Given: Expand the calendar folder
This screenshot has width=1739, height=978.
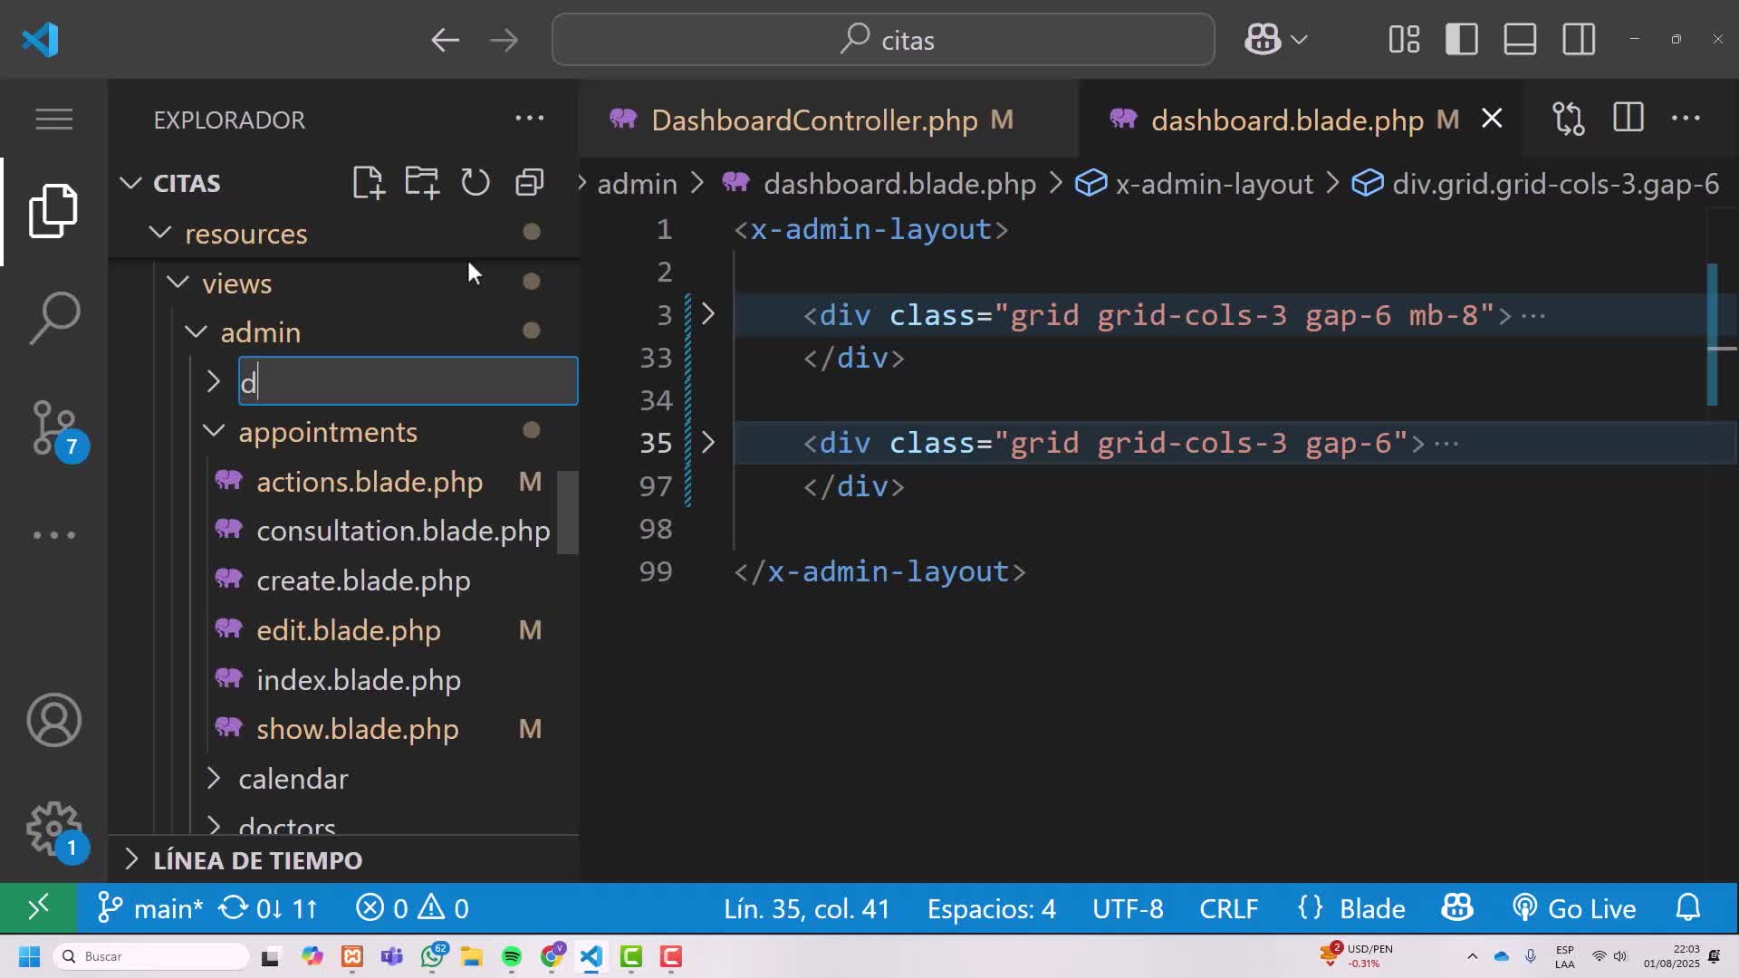Looking at the screenshot, I should [214, 778].
